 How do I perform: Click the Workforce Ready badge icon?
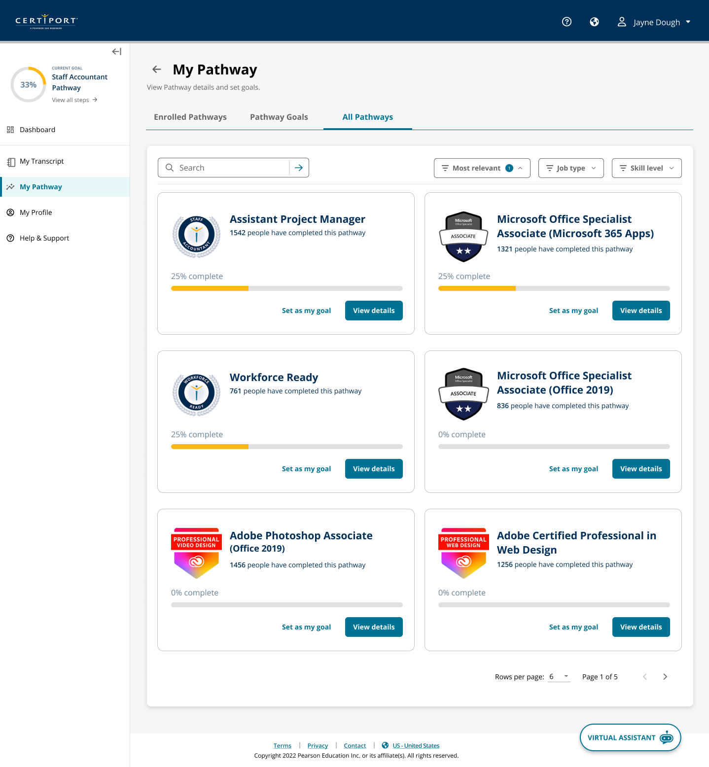click(x=196, y=394)
